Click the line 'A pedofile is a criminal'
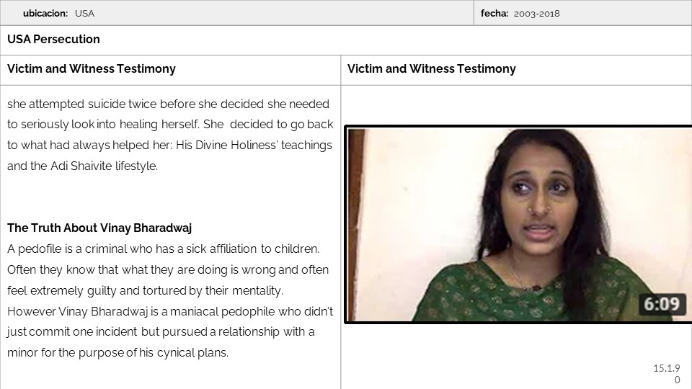The width and height of the screenshot is (692, 389). coord(164,249)
